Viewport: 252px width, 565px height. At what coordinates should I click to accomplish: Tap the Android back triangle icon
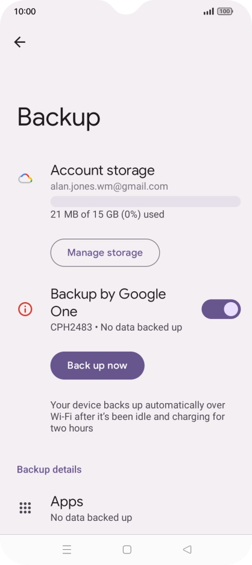[x=187, y=549]
